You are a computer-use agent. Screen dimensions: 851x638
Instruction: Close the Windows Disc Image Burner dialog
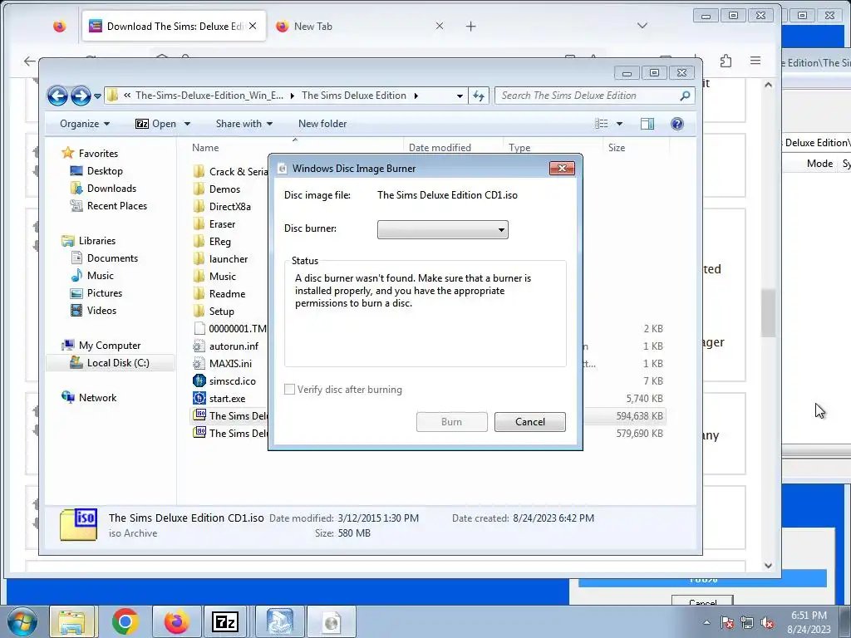562,168
